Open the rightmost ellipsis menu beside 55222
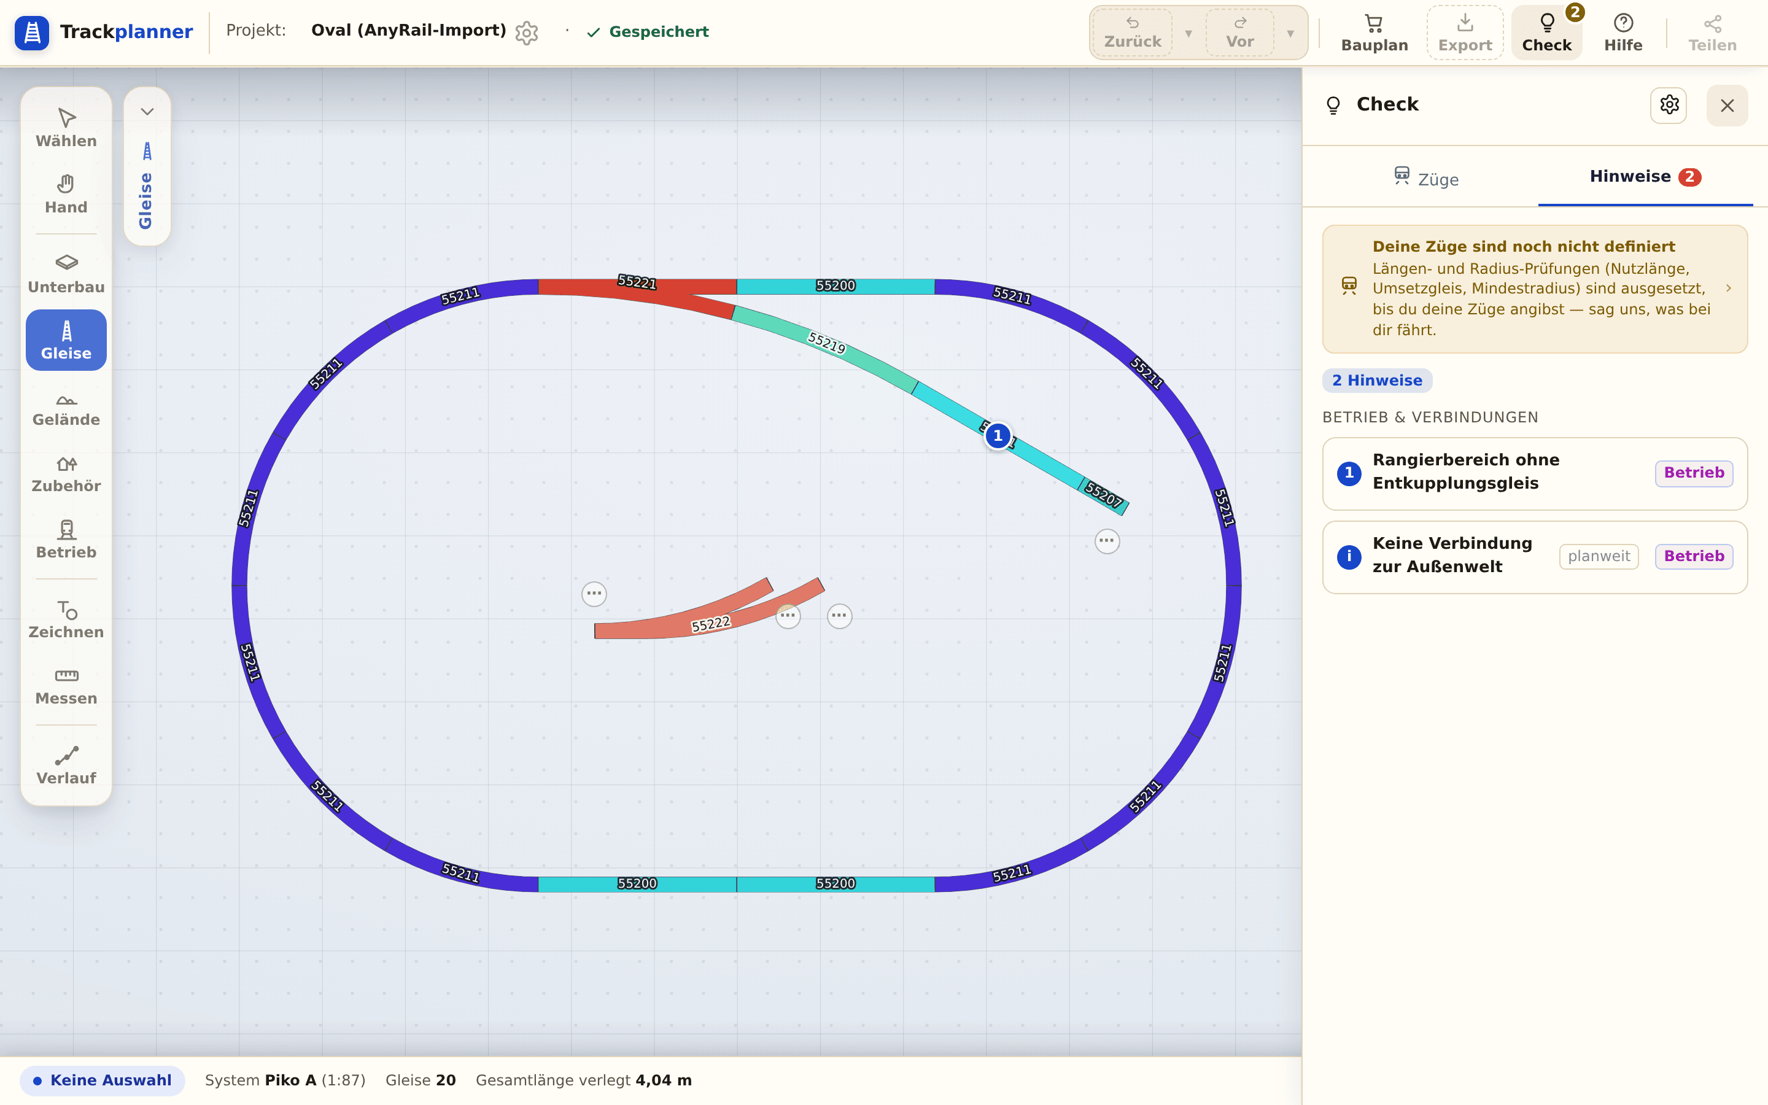This screenshot has width=1768, height=1105. click(x=839, y=616)
